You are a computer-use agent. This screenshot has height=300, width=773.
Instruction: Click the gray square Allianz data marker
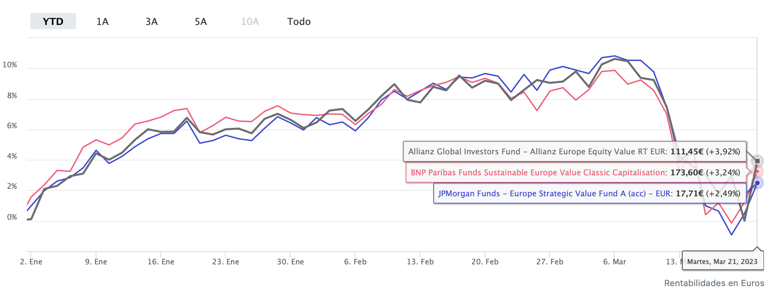tap(757, 161)
